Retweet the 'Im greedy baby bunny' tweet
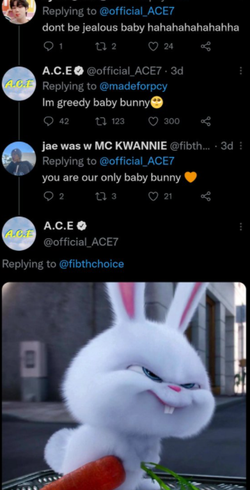250x490 pixels. (x=100, y=121)
